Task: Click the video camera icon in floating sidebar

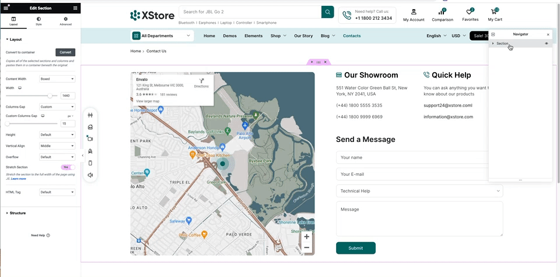Action: click(90, 139)
